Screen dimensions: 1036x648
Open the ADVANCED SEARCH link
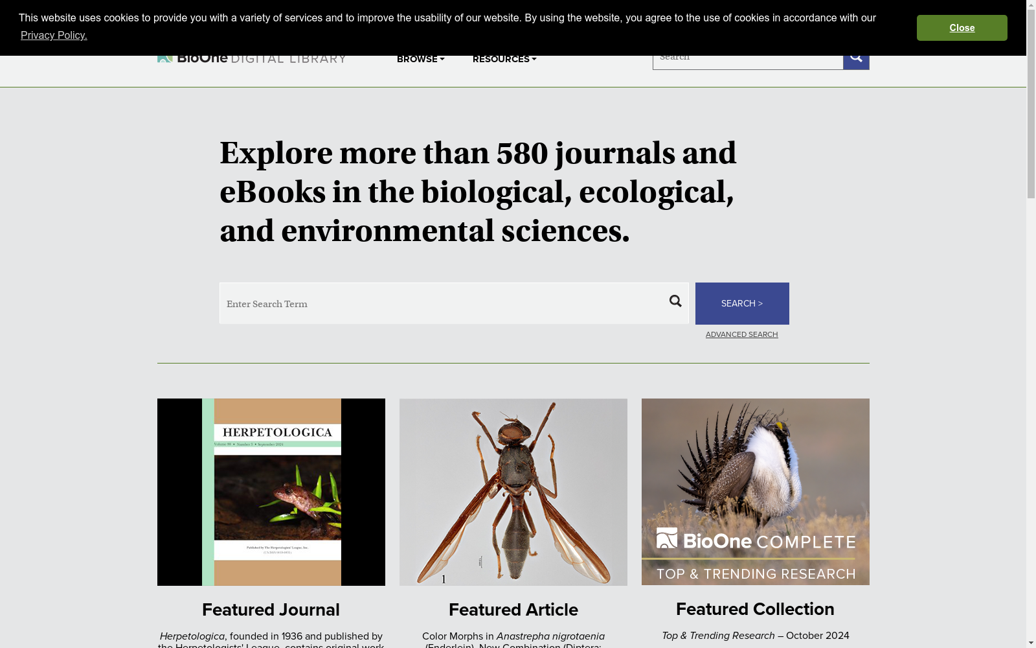(742, 334)
